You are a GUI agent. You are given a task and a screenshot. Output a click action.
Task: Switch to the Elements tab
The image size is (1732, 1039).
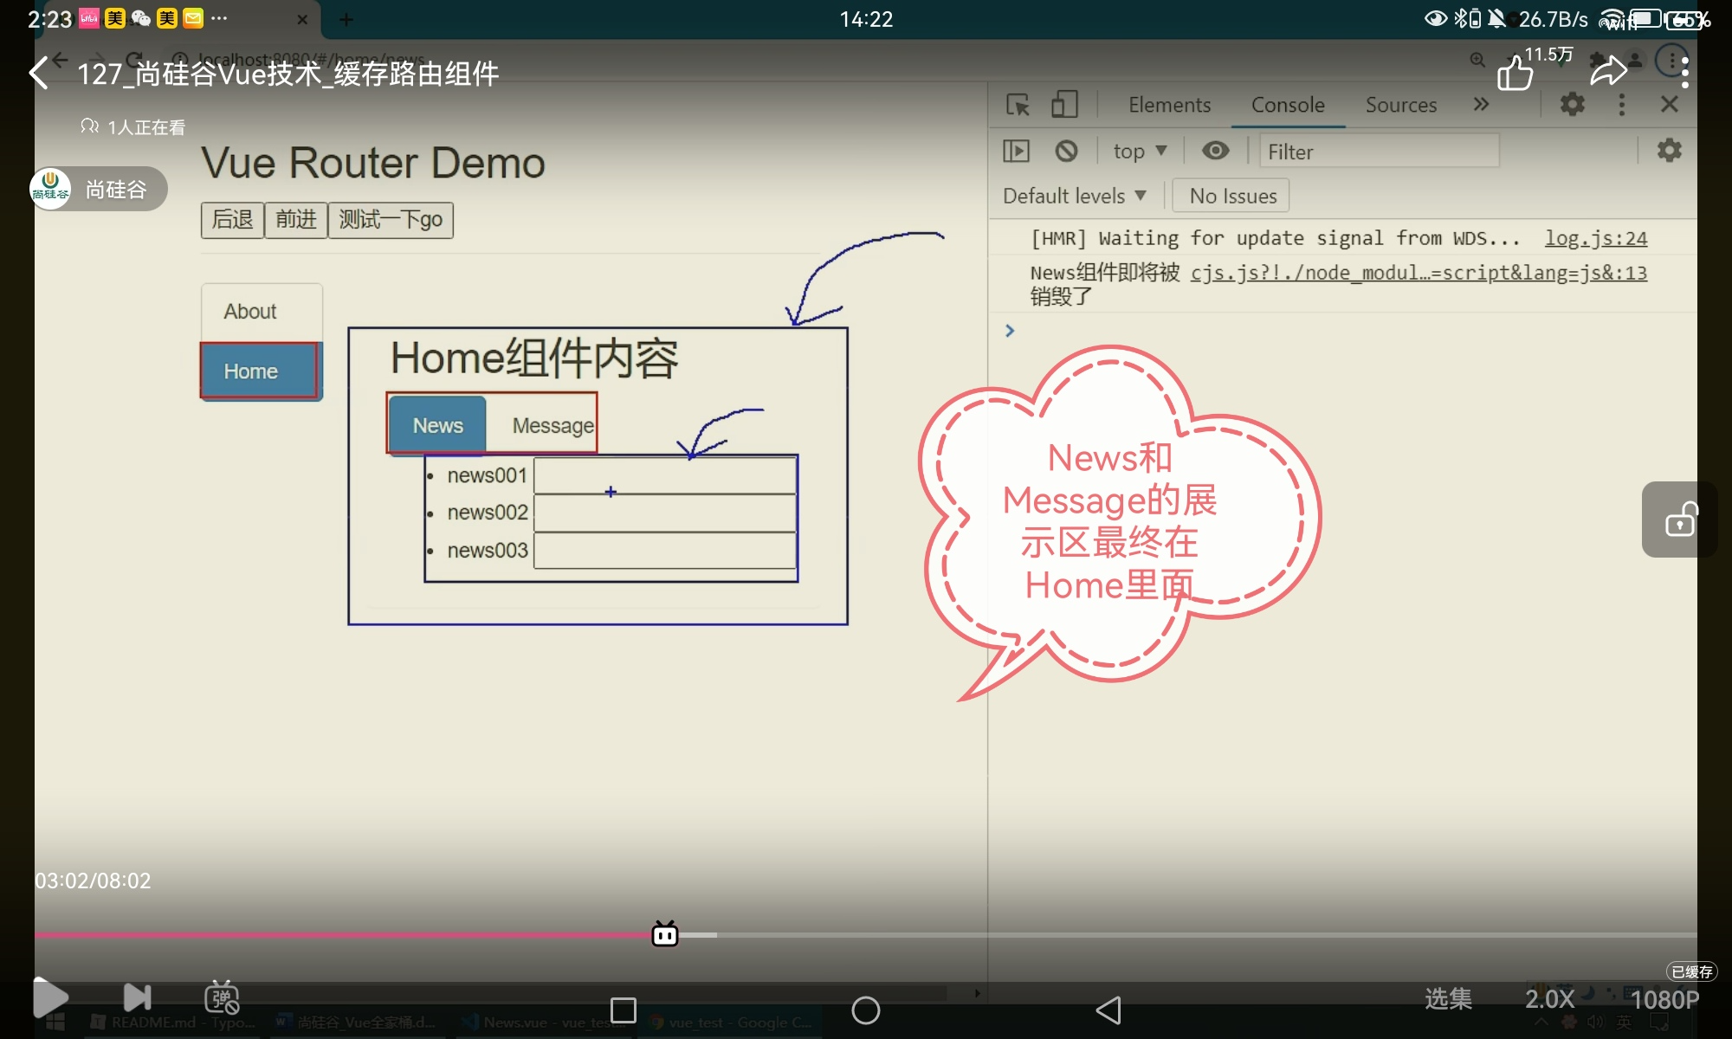click(x=1169, y=105)
